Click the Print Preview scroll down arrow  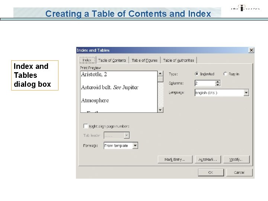[160, 110]
